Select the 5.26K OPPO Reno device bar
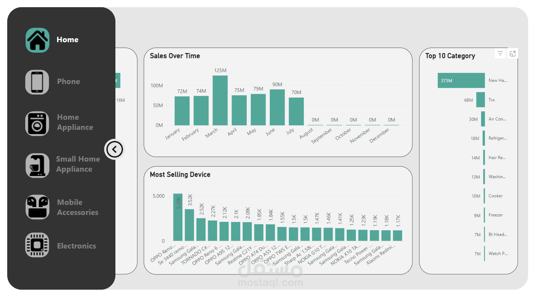This screenshot has height=294, width=541. click(x=178, y=217)
